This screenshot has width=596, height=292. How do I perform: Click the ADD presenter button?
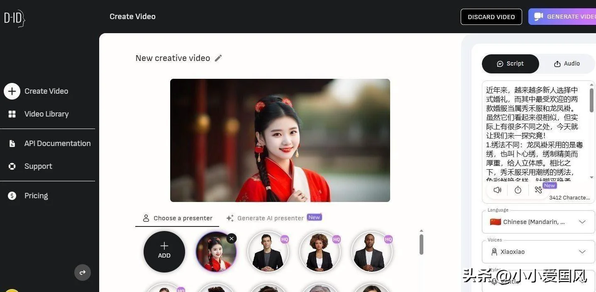coord(164,252)
